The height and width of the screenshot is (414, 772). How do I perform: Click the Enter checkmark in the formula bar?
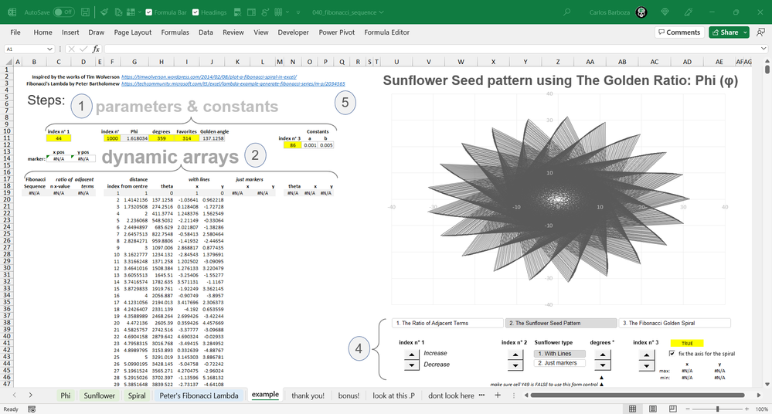(x=83, y=49)
